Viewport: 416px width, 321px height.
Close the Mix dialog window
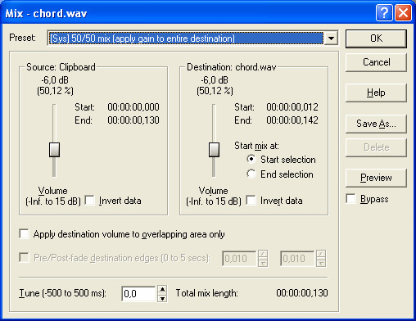pyautogui.click(x=403, y=12)
